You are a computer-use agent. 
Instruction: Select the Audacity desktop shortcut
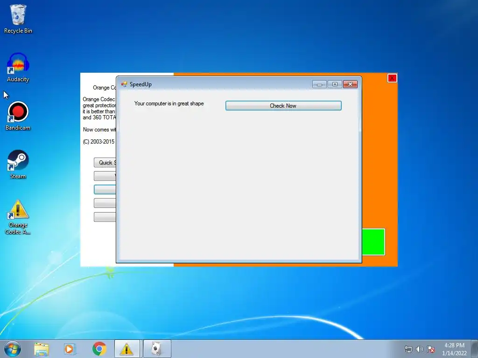(18, 68)
